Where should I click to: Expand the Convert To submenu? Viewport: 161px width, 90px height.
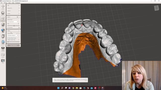(x=19, y=8)
